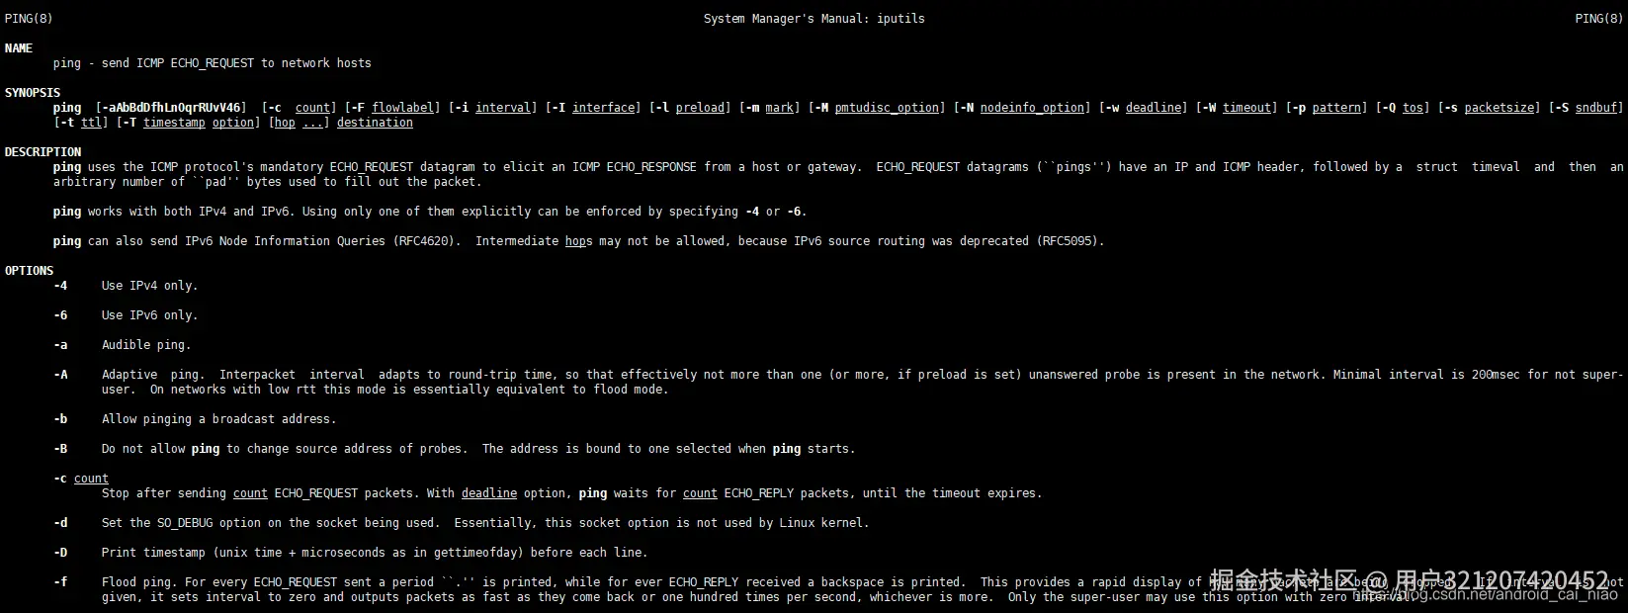Click the underlined 'flowlabel' argument in synopsis
The width and height of the screenshot is (1628, 613).
403,108
